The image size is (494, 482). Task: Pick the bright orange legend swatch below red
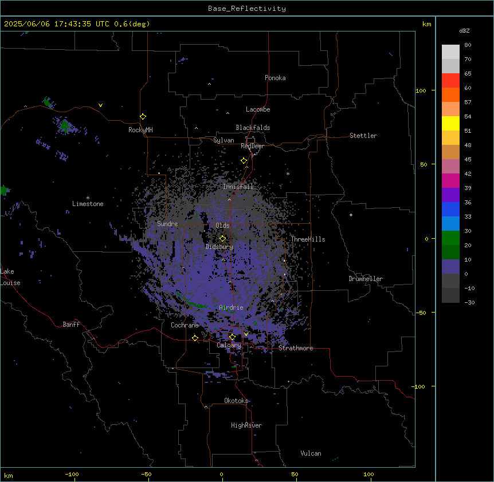pos(450,94)
